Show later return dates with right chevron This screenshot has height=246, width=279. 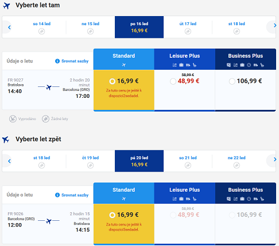click(275, 159)
